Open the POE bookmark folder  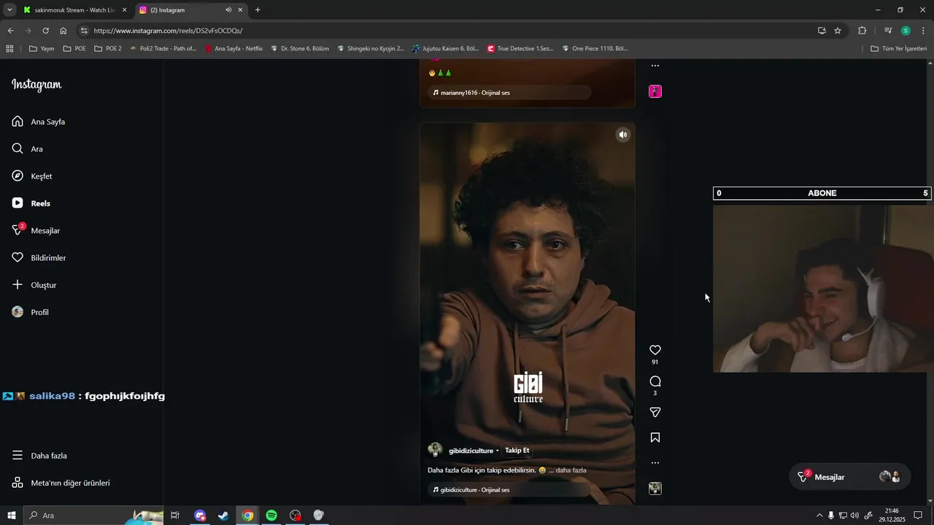74,49
